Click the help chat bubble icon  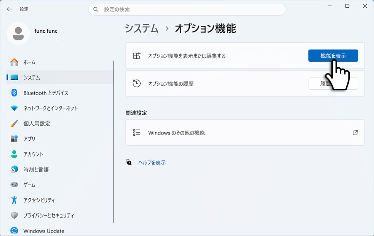(129, 162)
